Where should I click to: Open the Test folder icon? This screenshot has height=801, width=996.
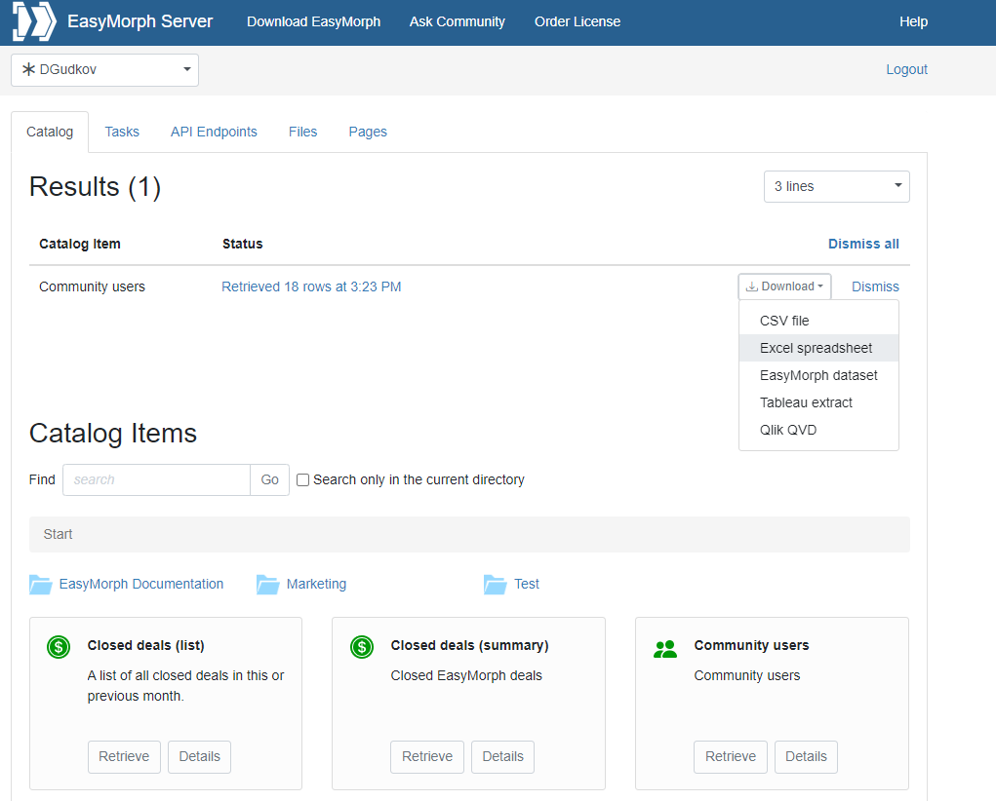click(x=496, y=585)
